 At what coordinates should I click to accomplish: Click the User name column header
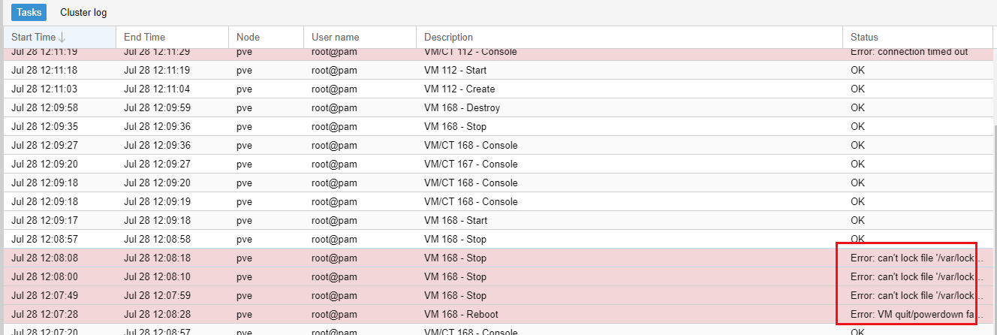pos(335,37)
